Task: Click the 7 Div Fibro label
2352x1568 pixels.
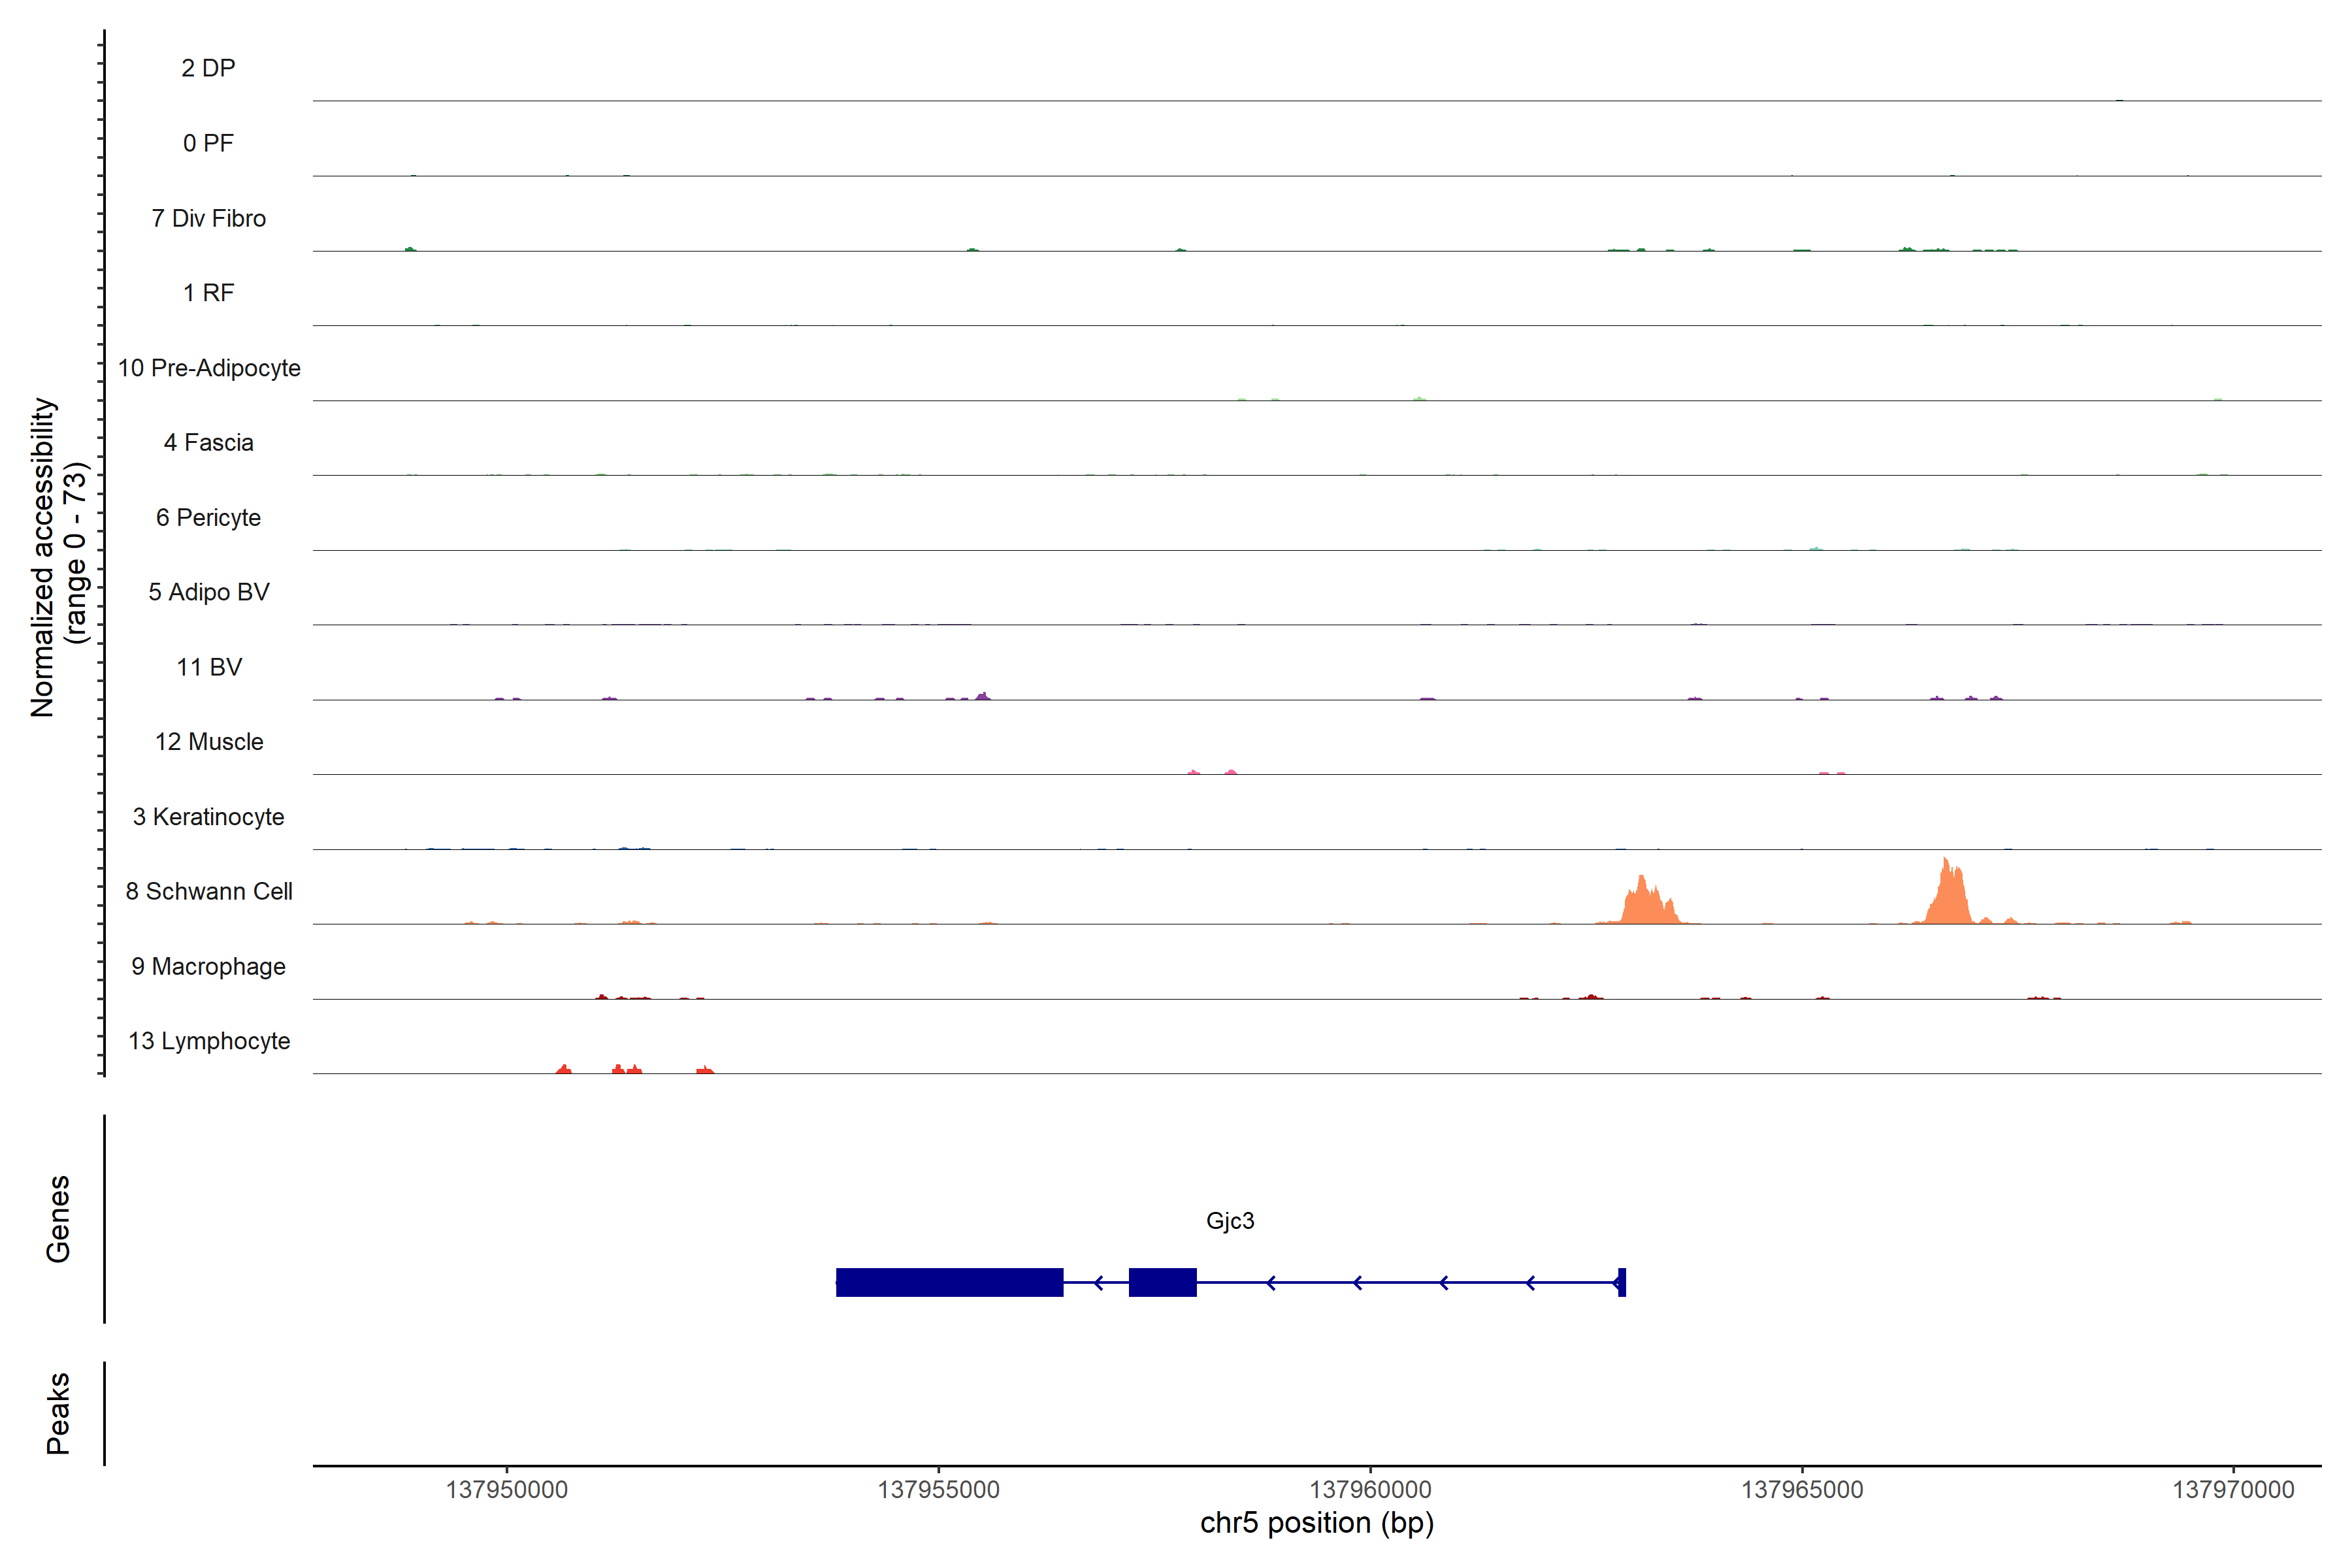Action: point(209,218)
